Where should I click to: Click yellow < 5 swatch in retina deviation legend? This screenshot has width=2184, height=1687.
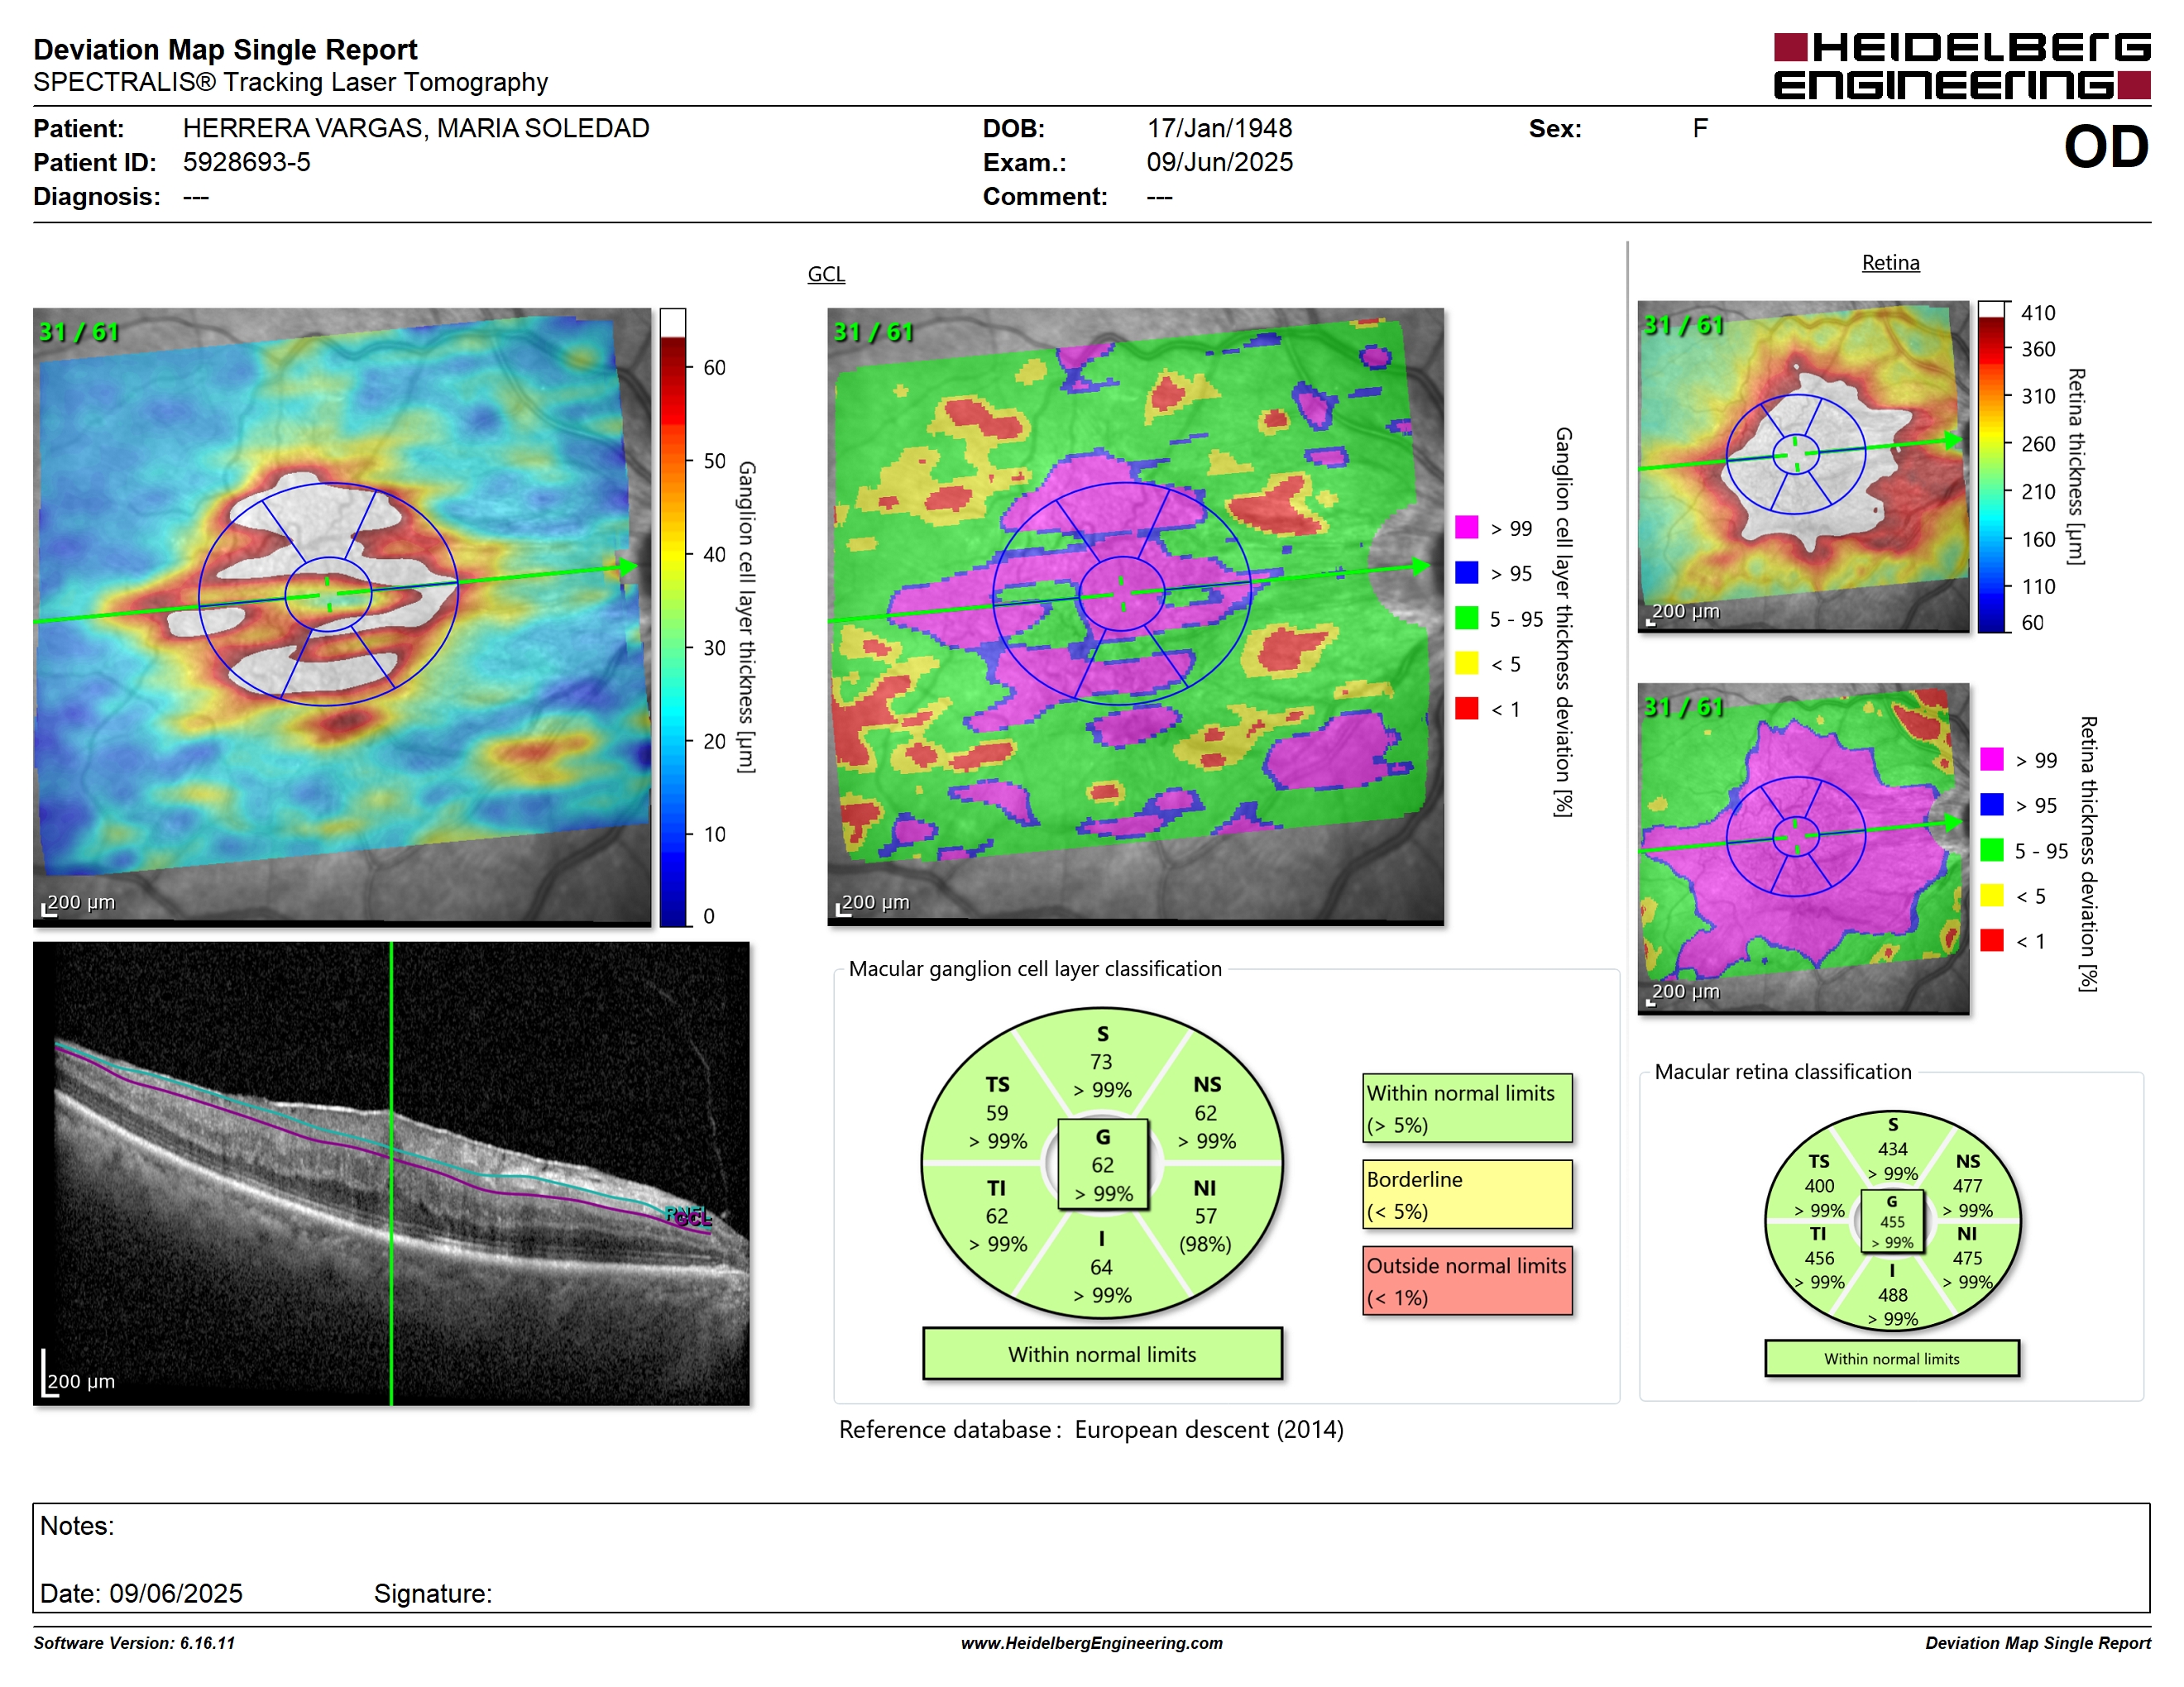(x=1991, y=896)
